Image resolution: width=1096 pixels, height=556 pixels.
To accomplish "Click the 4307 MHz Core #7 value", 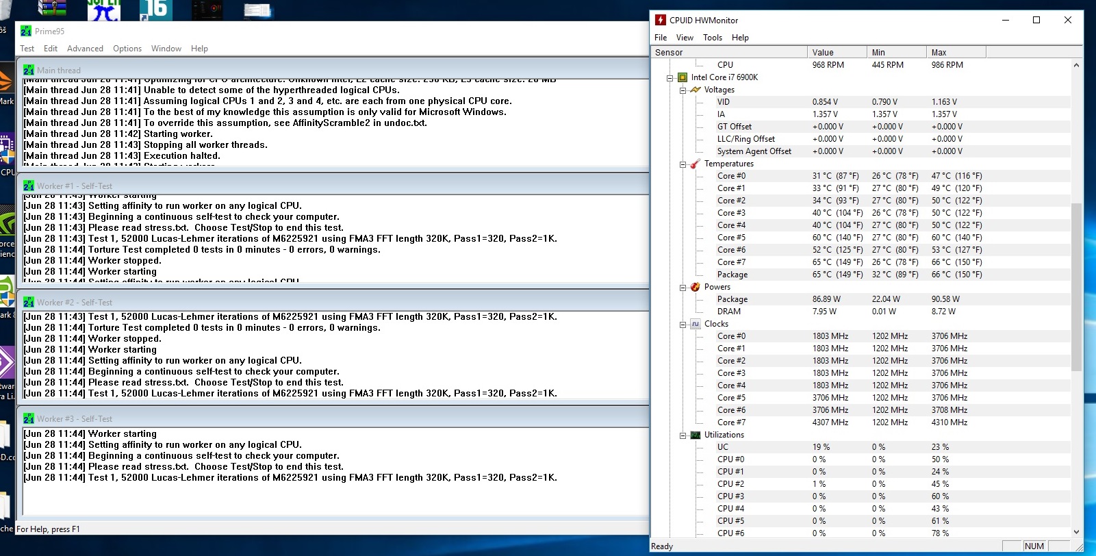I will pos(830,422).
